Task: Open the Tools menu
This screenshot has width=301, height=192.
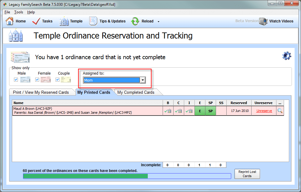Action: (19, 12)
